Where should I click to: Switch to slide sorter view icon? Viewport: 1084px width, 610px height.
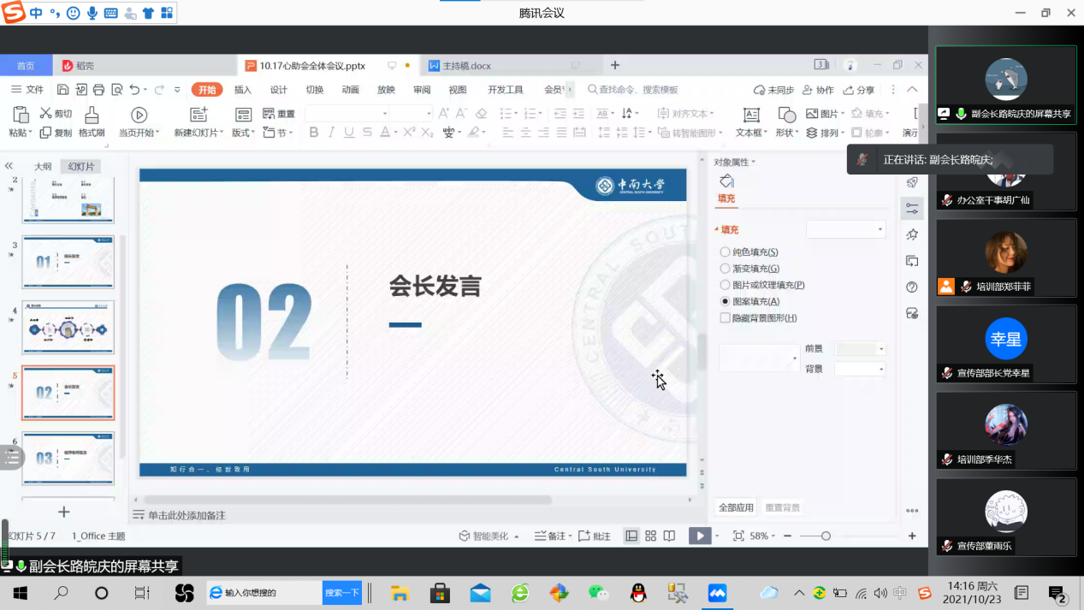[650, 536]
